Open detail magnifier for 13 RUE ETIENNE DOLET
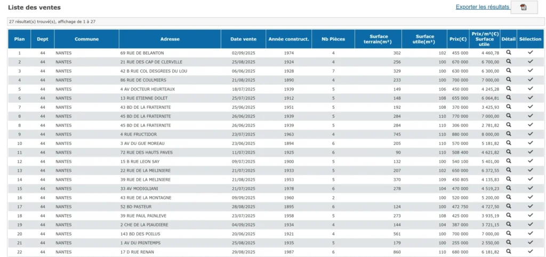This screenshot has width=546, height=257. 509,98
